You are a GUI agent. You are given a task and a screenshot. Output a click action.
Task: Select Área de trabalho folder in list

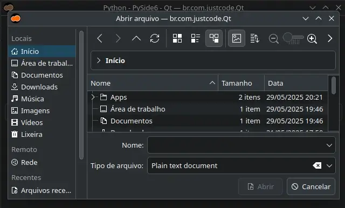(208, 109)
